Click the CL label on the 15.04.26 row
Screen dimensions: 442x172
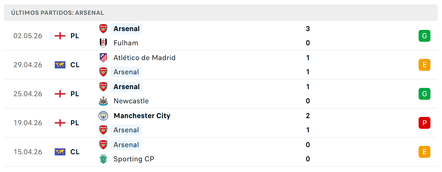coord(75,152)
